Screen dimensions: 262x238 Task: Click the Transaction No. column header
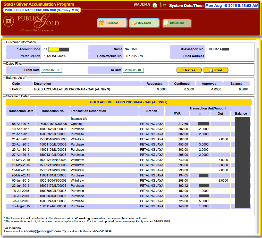(53, 111)
